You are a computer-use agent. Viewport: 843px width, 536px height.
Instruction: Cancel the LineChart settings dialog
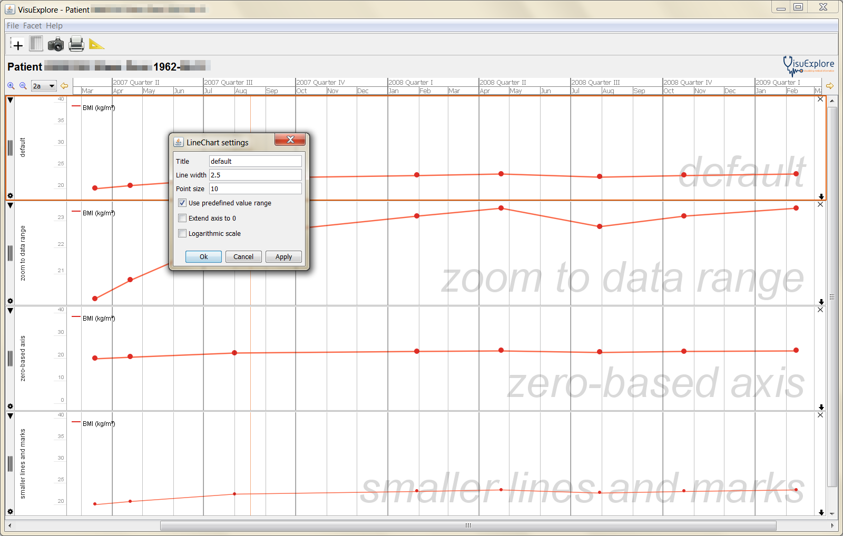click(243, 257)
